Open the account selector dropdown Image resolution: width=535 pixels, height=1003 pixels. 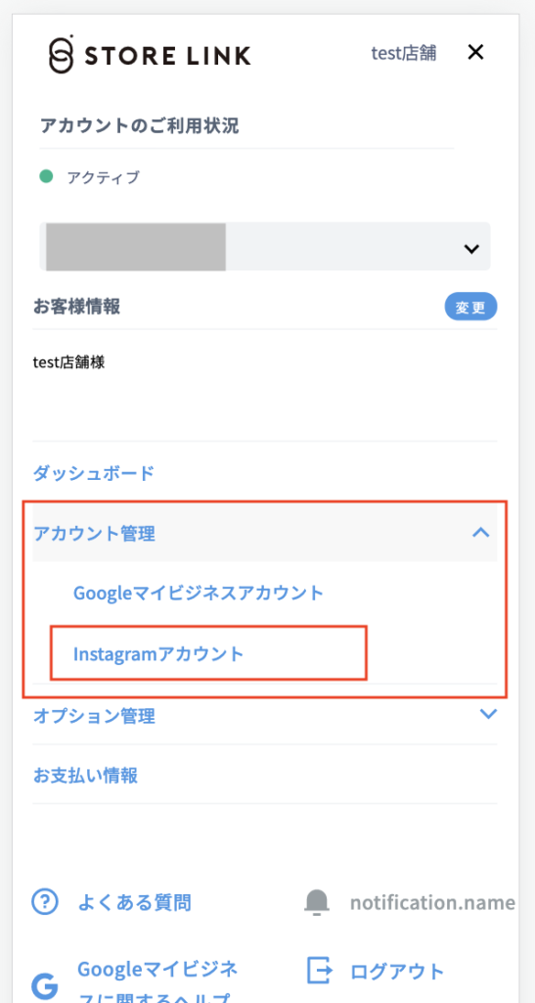265,246
